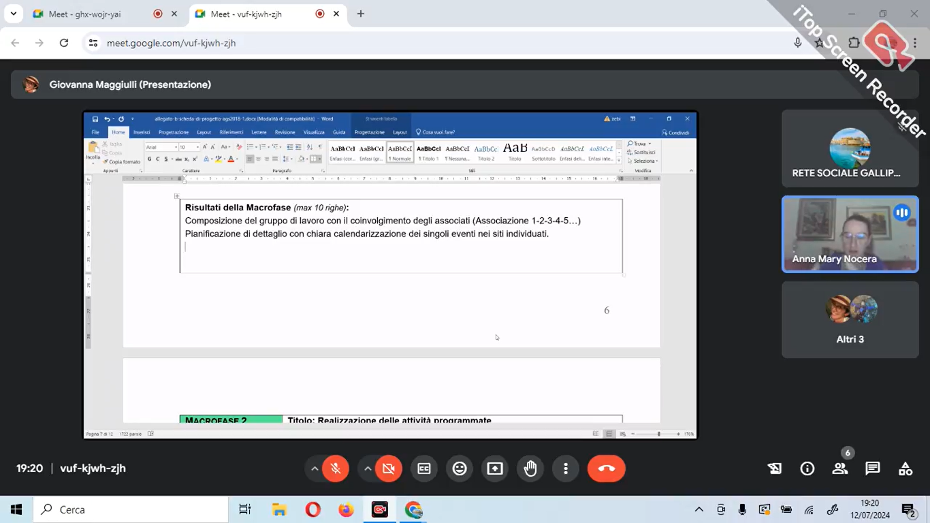This screenshot has height=523, width=930.
Task: Click Word's zoom slider in the status bar
Action: (x=658, y=434)
